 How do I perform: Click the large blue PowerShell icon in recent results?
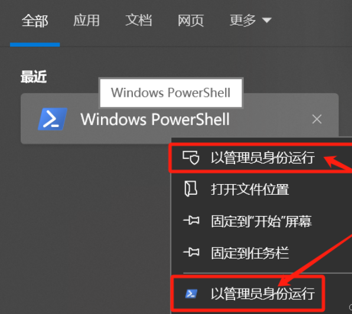tap(53, 119)
